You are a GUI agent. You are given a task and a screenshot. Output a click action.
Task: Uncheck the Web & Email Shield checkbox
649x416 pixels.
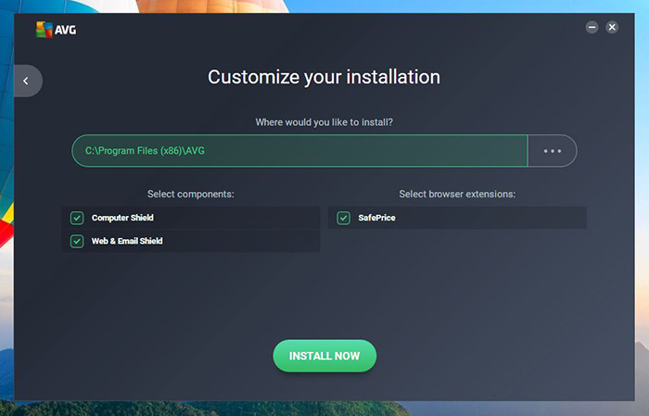click(x=77, y=241)
